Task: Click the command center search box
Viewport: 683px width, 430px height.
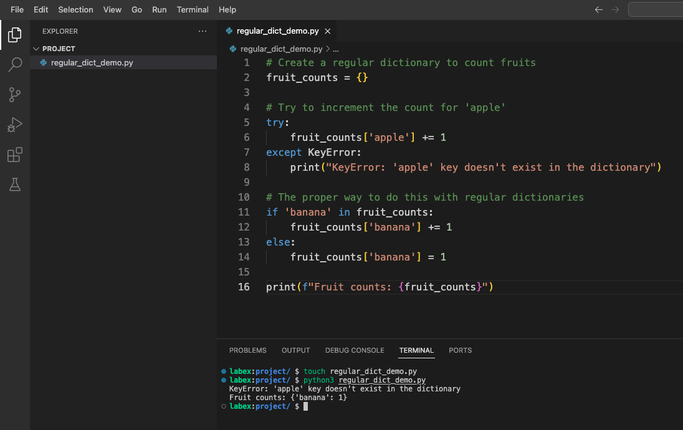Action: (655, 10)
